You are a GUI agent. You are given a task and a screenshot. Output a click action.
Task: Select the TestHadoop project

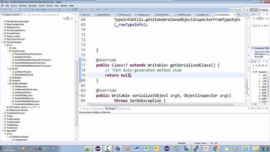coord(12,125)
